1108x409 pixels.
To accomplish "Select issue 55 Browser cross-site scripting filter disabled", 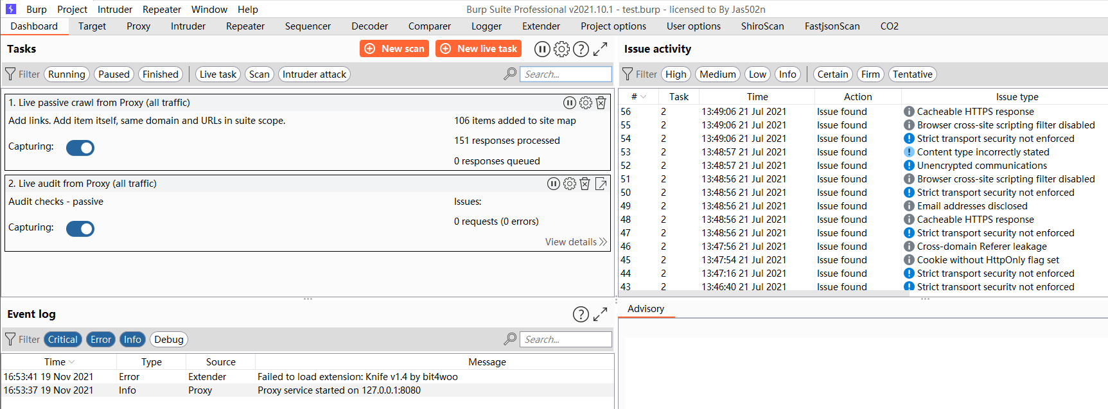I will [x=863, y=125].
